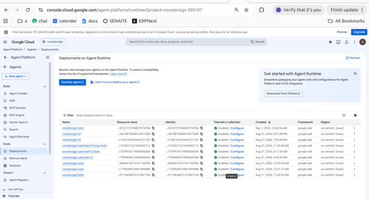Open Learn how to deploy your agent link
The image size is (369, 199).
pyautogui.click(x=115, y=82)
